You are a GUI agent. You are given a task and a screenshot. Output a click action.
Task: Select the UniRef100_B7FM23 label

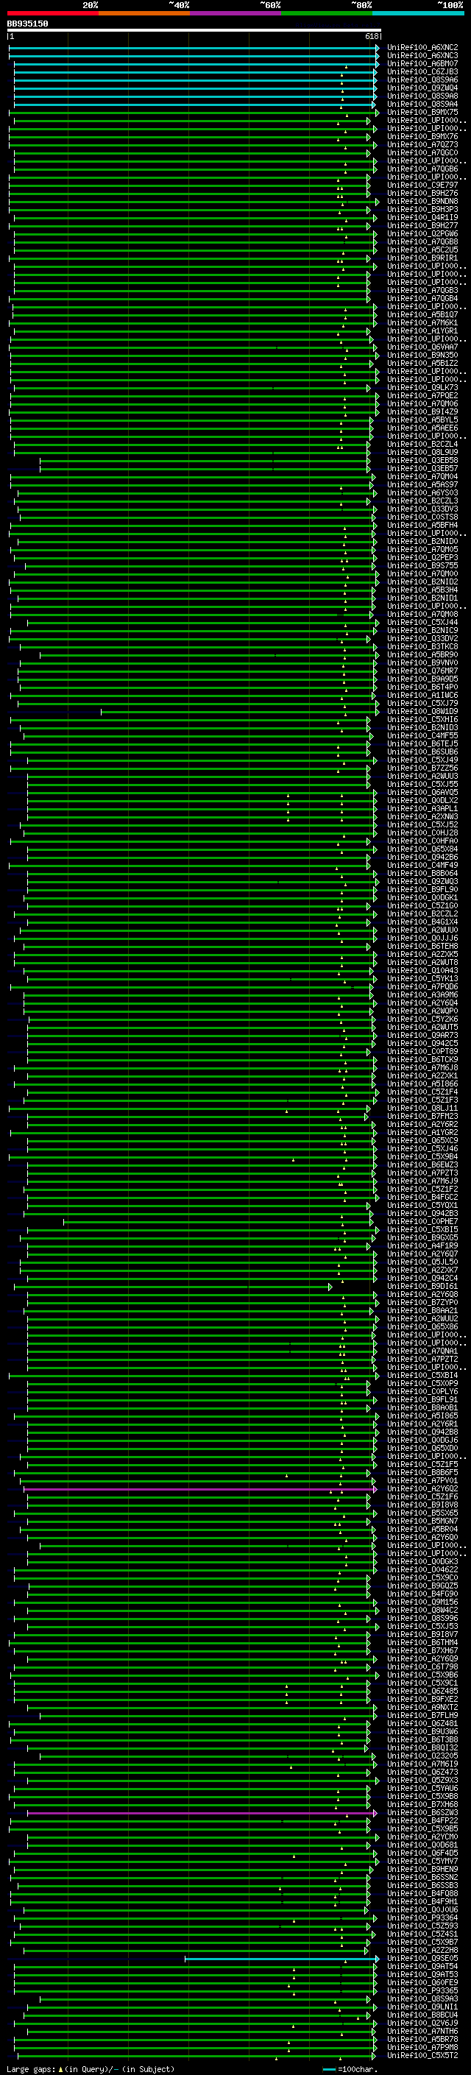[422, 1117]
